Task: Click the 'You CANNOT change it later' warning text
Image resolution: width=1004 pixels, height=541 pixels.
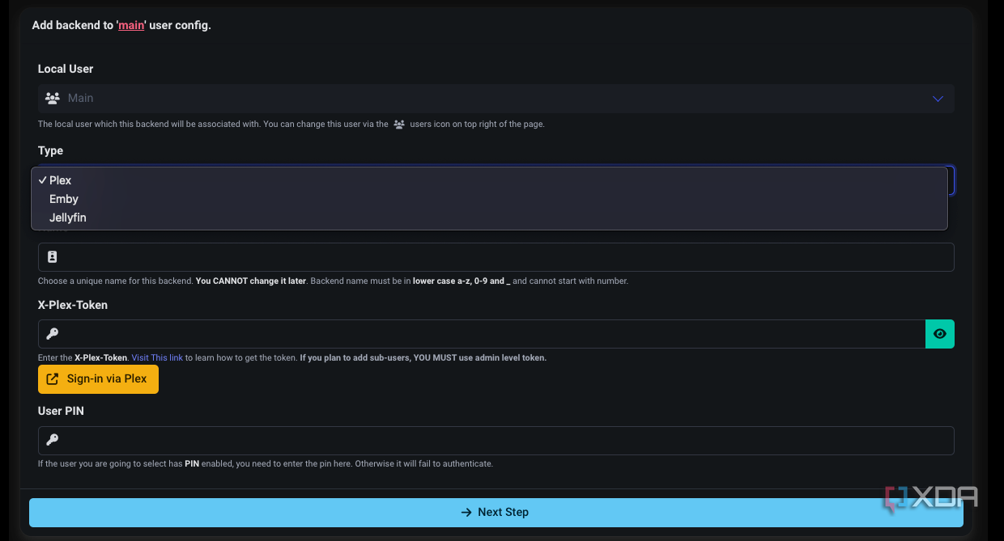Action: 251,281
